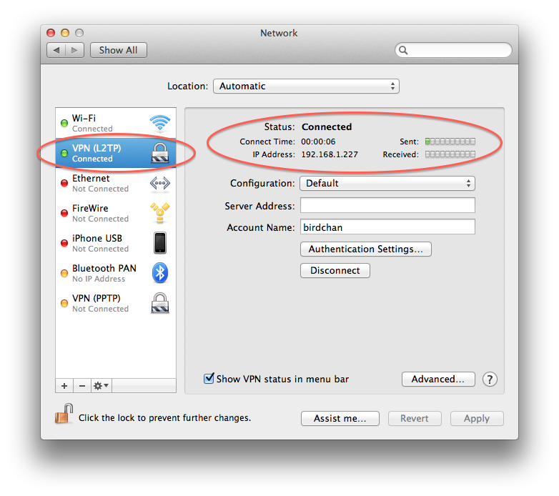Click the Disconnect button

tap(335, 270)
